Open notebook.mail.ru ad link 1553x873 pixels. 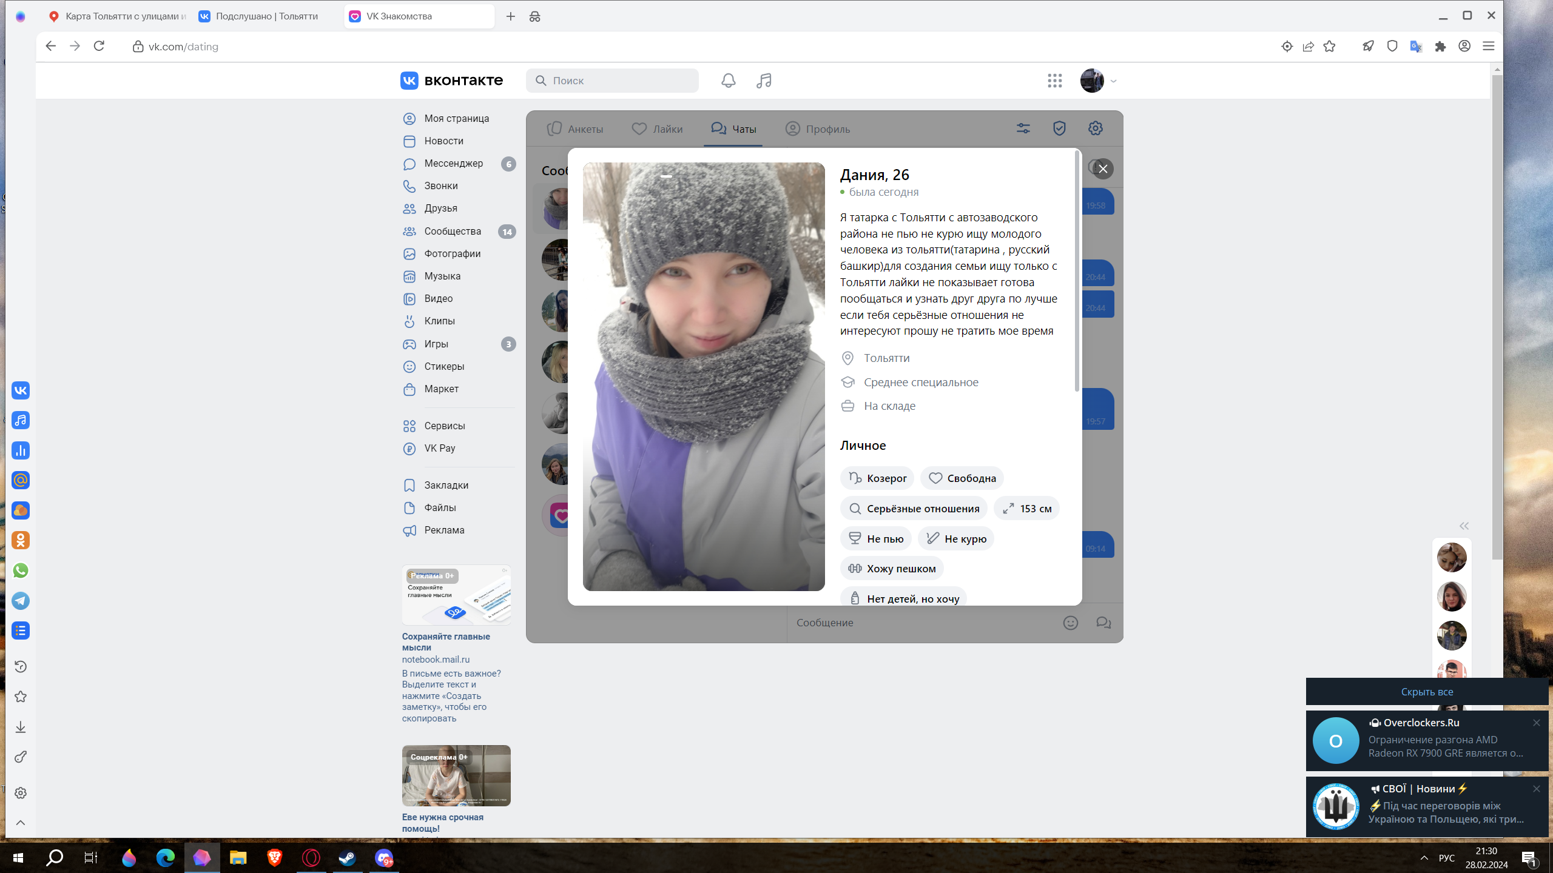[x=436, y=660]
